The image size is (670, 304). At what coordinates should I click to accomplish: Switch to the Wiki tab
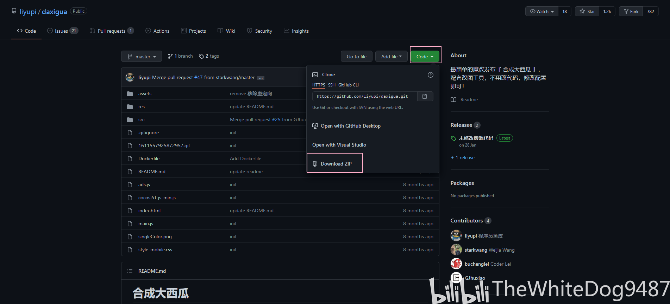click(x=226, y=31)
